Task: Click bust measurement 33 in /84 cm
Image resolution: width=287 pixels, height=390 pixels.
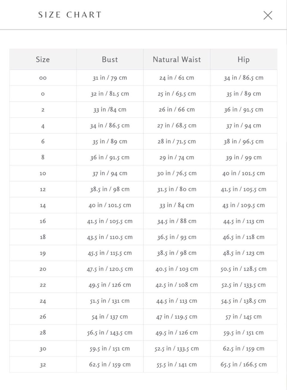Action: (110, 110)
